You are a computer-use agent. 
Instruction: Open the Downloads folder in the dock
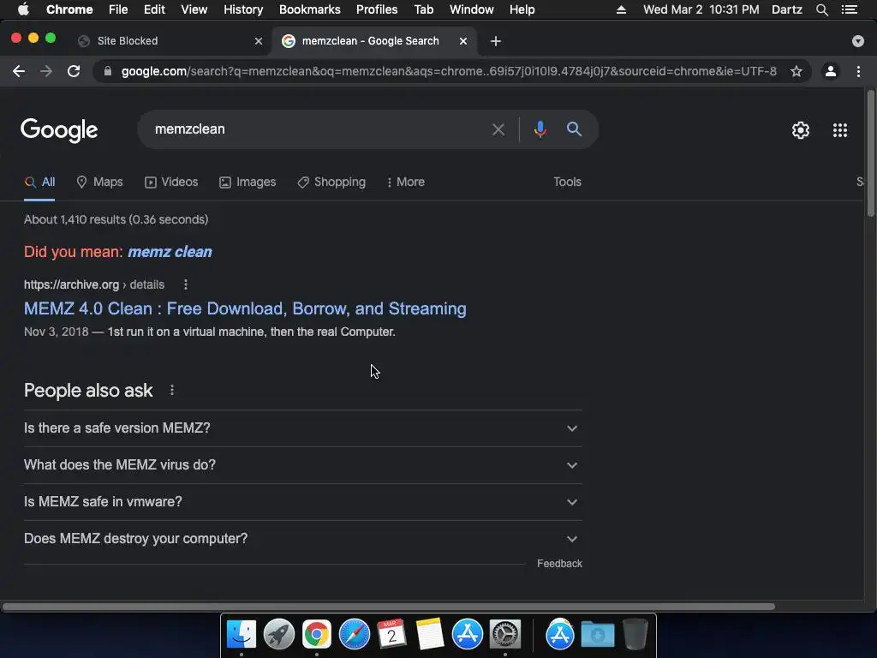point(597,635)
